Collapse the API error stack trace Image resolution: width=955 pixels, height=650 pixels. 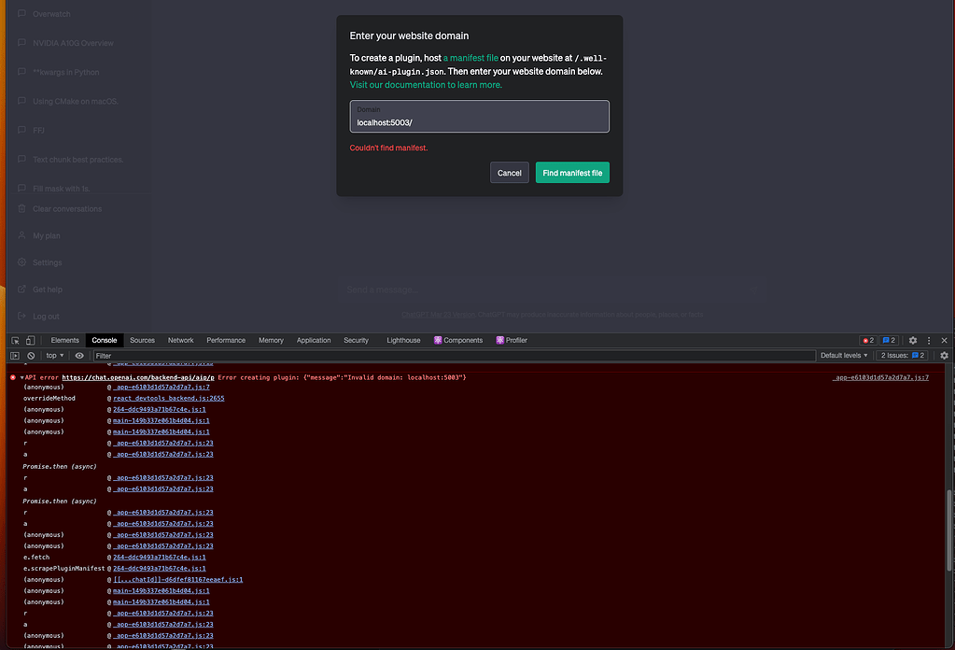[x=21, y=377]
